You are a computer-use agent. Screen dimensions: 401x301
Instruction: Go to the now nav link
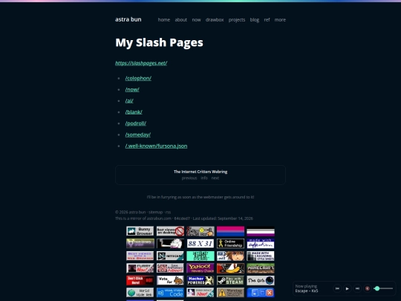click(196, 20)
